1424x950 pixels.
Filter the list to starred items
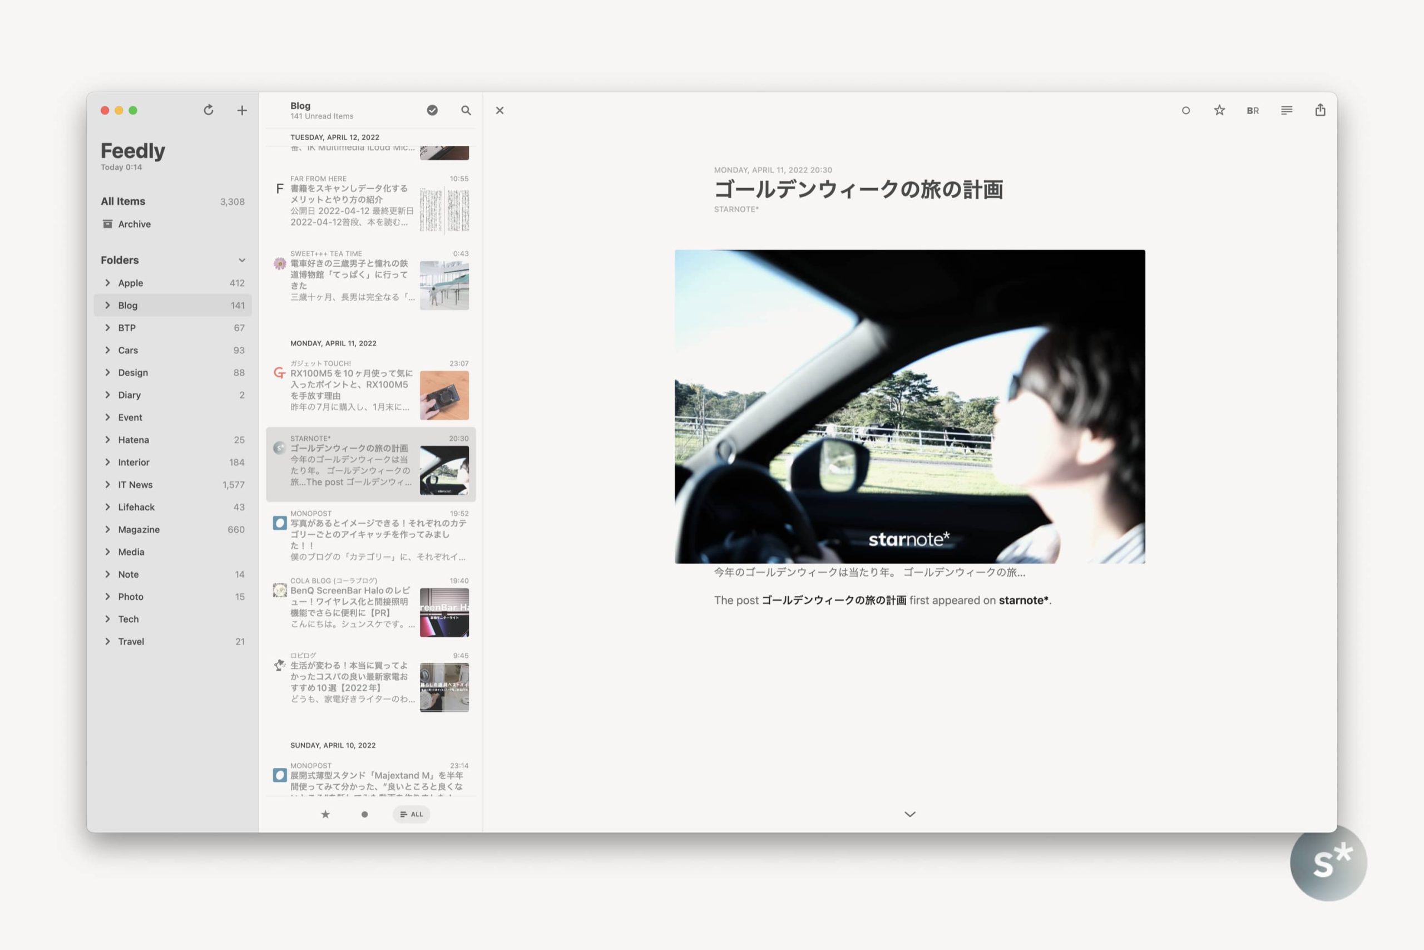pos(325,814)
